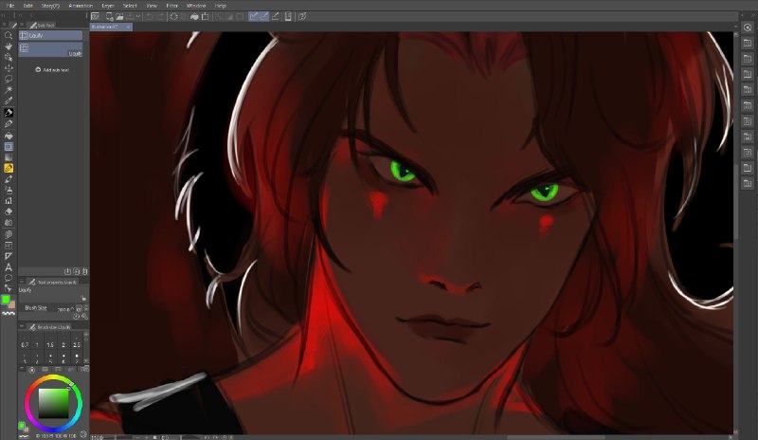Viewport: 758px width, 440px height.
Task: Pick the Eyedropper tool
Action: coord(9,101)
